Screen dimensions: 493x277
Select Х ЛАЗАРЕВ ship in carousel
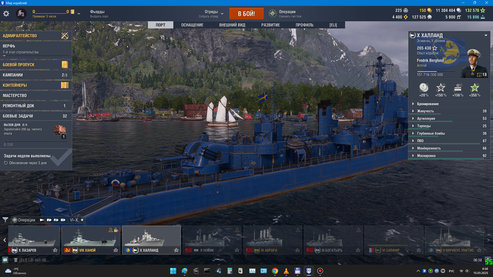point(34,240)
